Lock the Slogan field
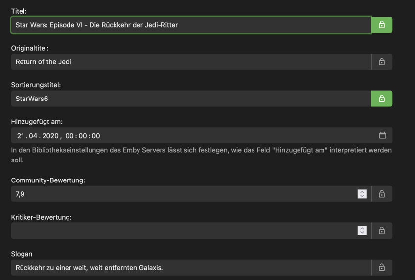The height and width of the screenshot is (280, 415). click(382, 268)
